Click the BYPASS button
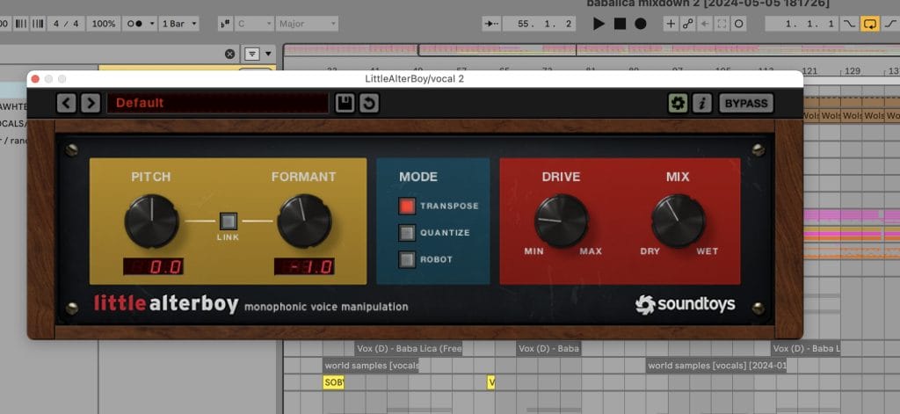Image resolution: width=900 pixels, height=414 pixels. point(745,104)
